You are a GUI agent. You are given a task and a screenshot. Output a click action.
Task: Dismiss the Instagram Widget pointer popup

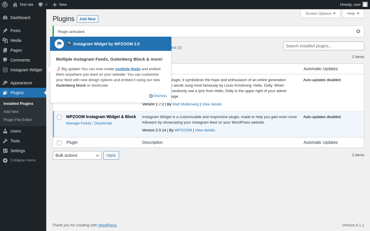pos(158,96)
